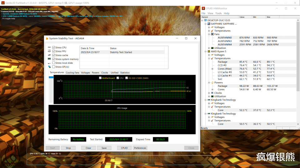Toggle the CPU graph legend checkbox

118,78
